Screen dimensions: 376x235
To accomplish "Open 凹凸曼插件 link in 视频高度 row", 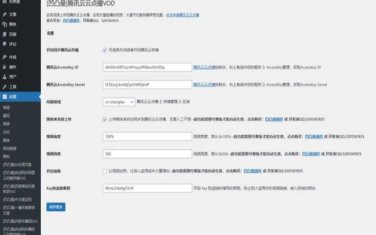I will tap(311, 154).
